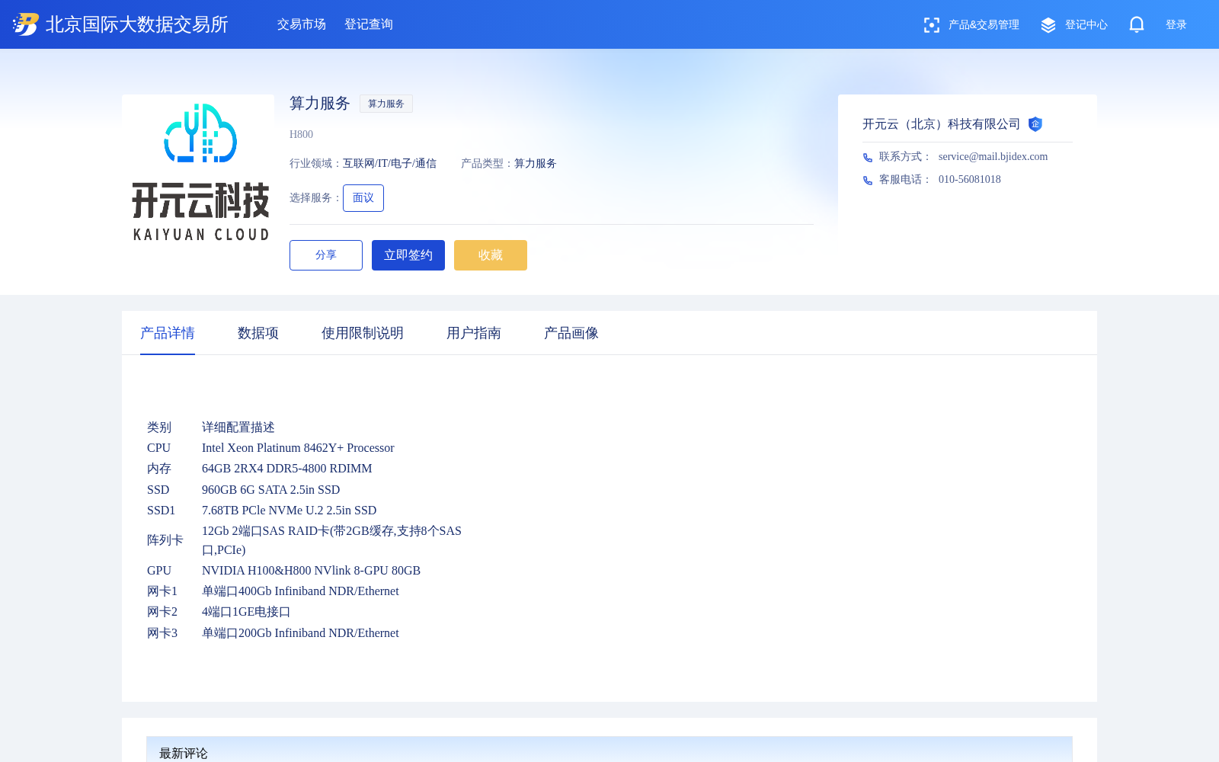Click the phone number 010-56081018
Viewport: 1219px width, 762px height.
tap(970, 180)
